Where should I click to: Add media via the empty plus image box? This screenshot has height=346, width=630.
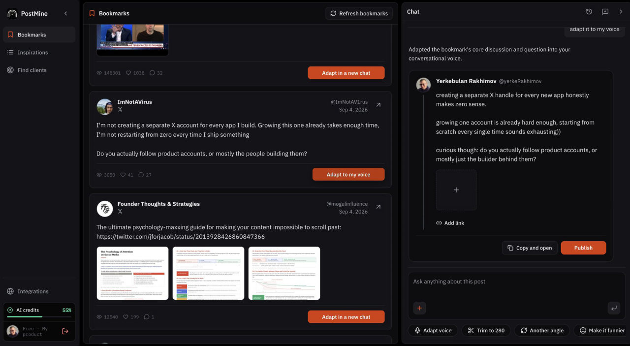point(456,190)
